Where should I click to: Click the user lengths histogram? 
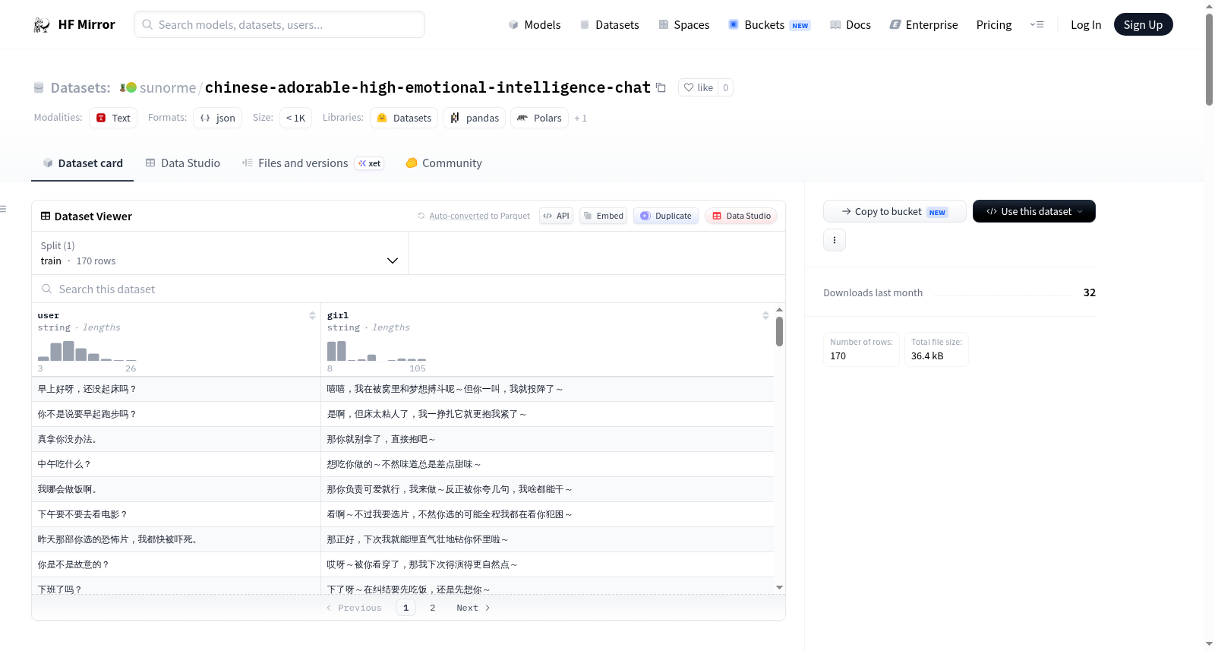pyautogui.click(x=87, y=351)
